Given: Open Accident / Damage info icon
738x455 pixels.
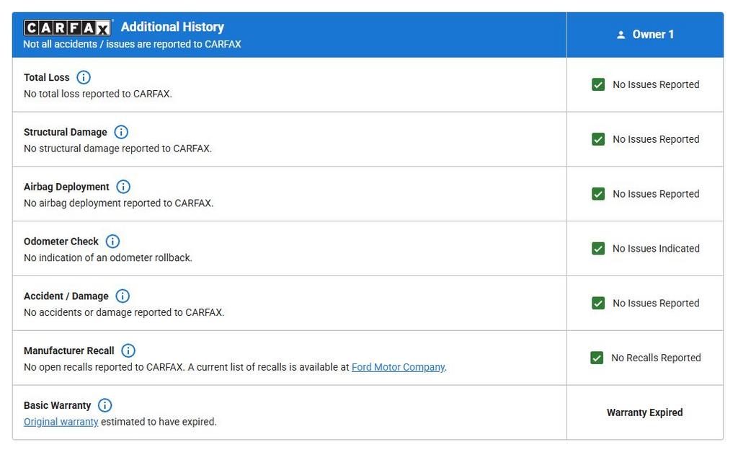Looking at the screenshot, I should click(123, 296).
